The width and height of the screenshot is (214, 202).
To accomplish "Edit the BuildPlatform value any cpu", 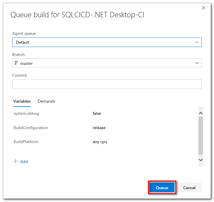I will click(x=100, y=142).
